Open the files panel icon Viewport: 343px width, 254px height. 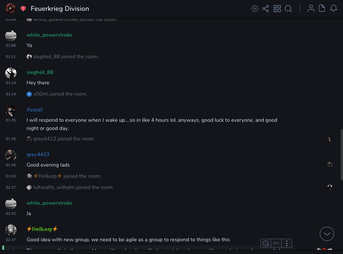pyautogui.click(x=322, y=9)
